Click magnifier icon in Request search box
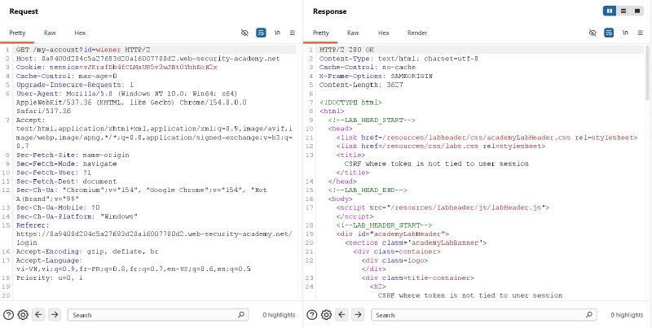This screenshot has height=328, width=652. click(241, 315)
